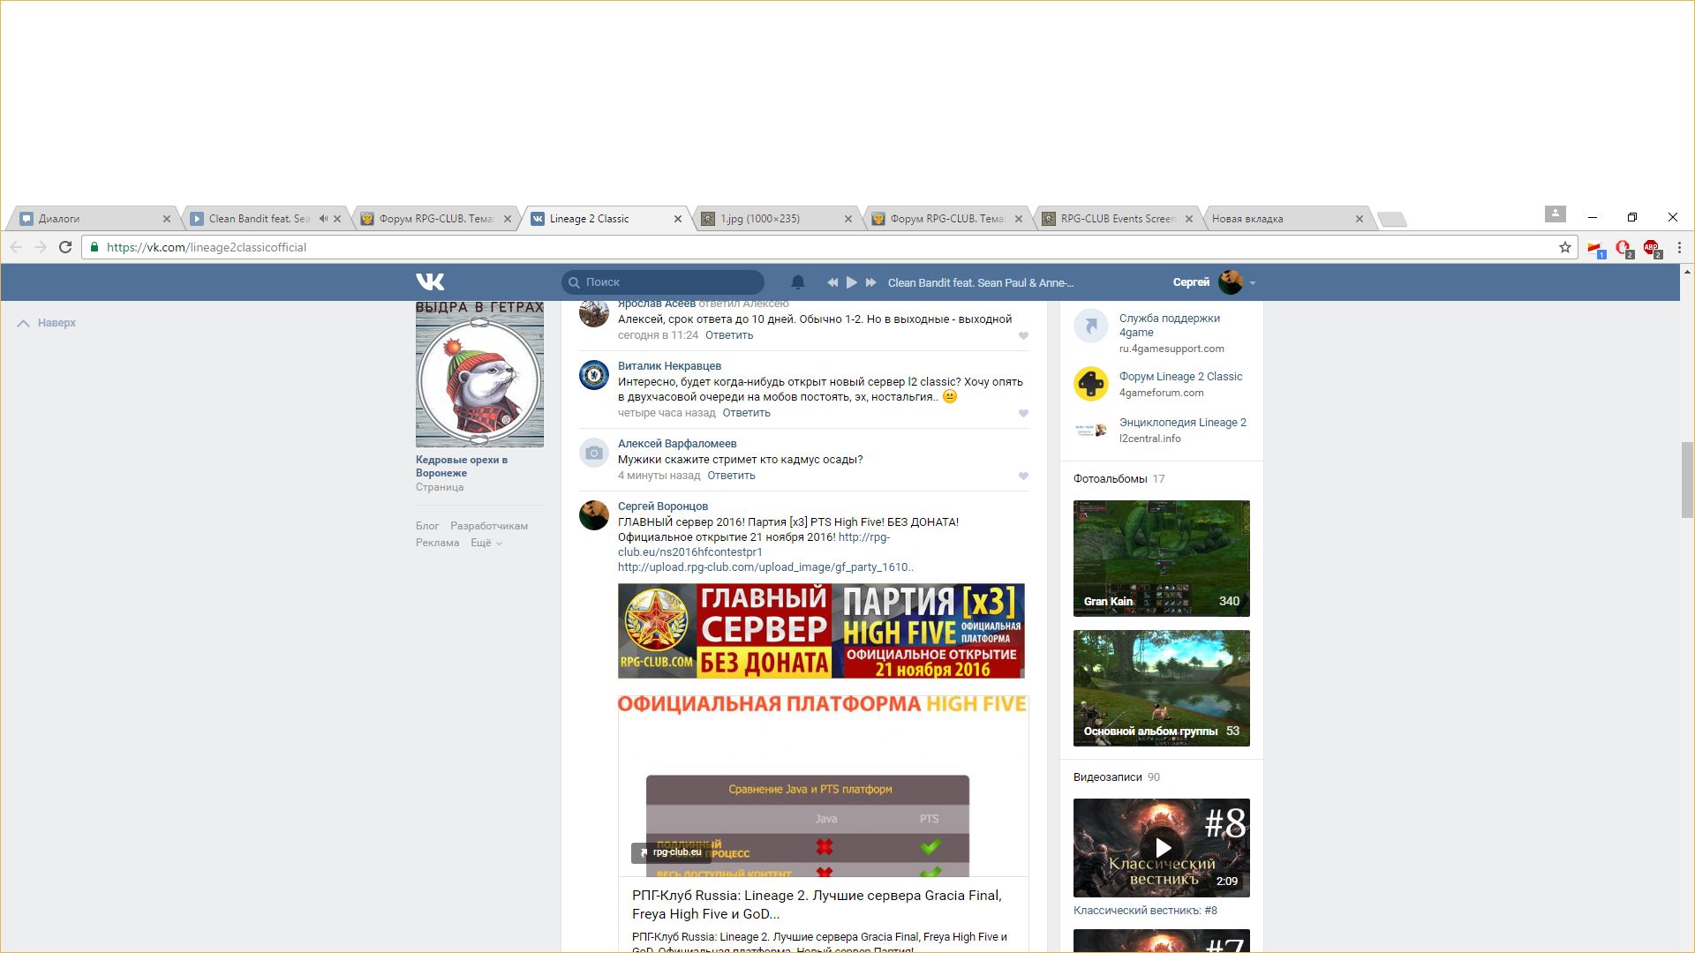Viewport: 1695px width, 953px height.
Task: Click Алексей Варфаломеев's camera avatar
Action: [x=594, y=453]
